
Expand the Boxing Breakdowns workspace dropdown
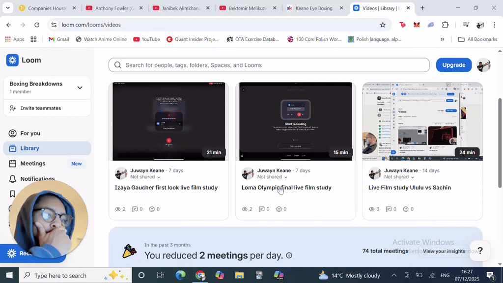pos(80,87)
